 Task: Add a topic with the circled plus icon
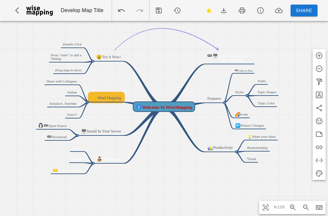(319, 56)
